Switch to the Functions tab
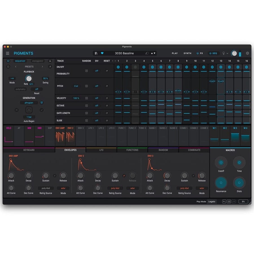 click(132, 150)
